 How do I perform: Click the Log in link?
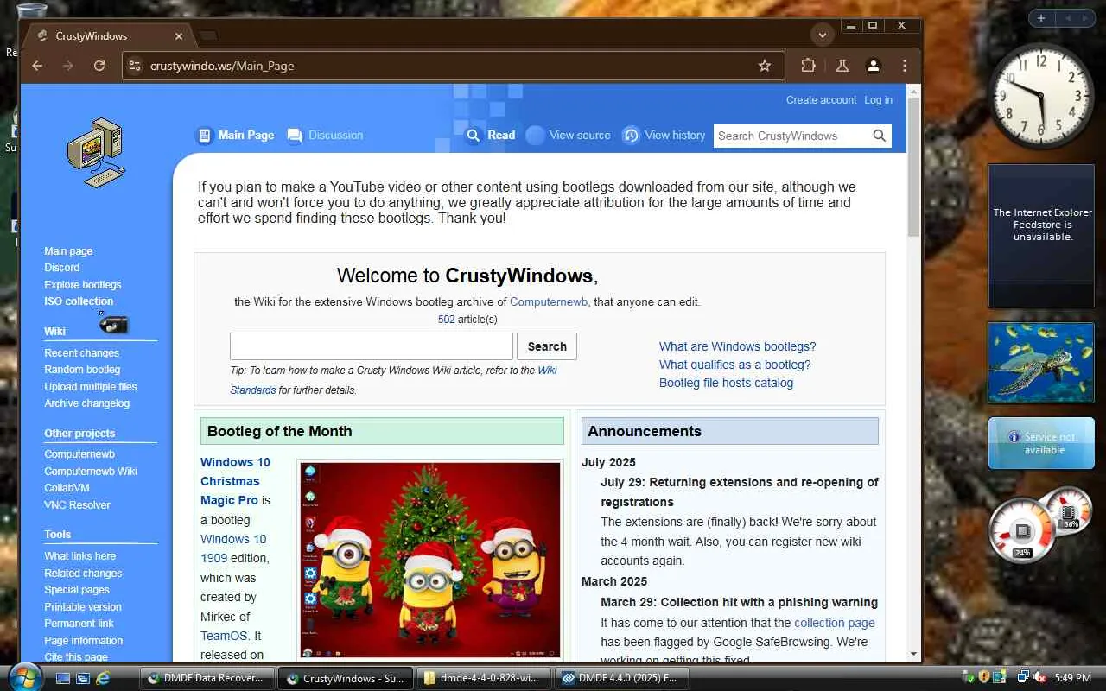pyautogui.click(x=878, y=100)
